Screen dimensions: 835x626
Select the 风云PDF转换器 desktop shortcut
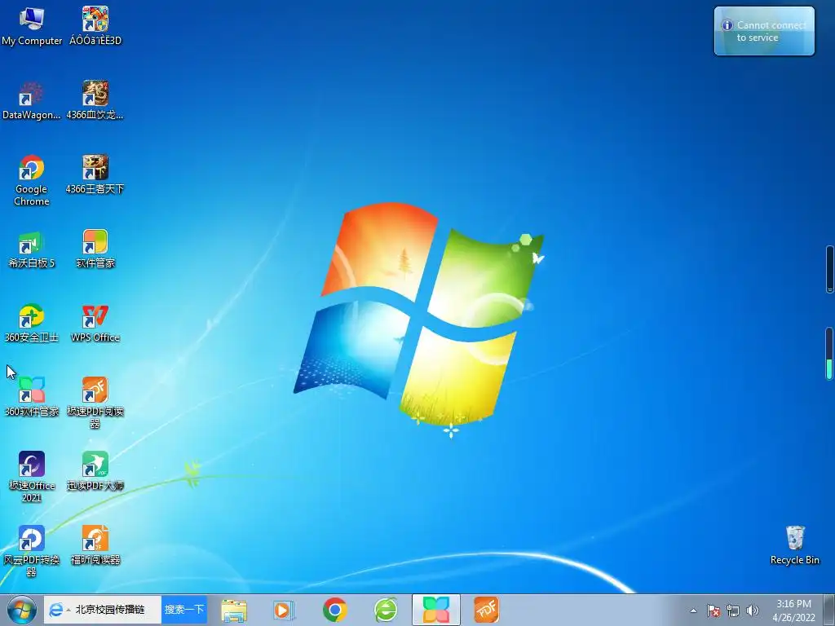(32, 552)
